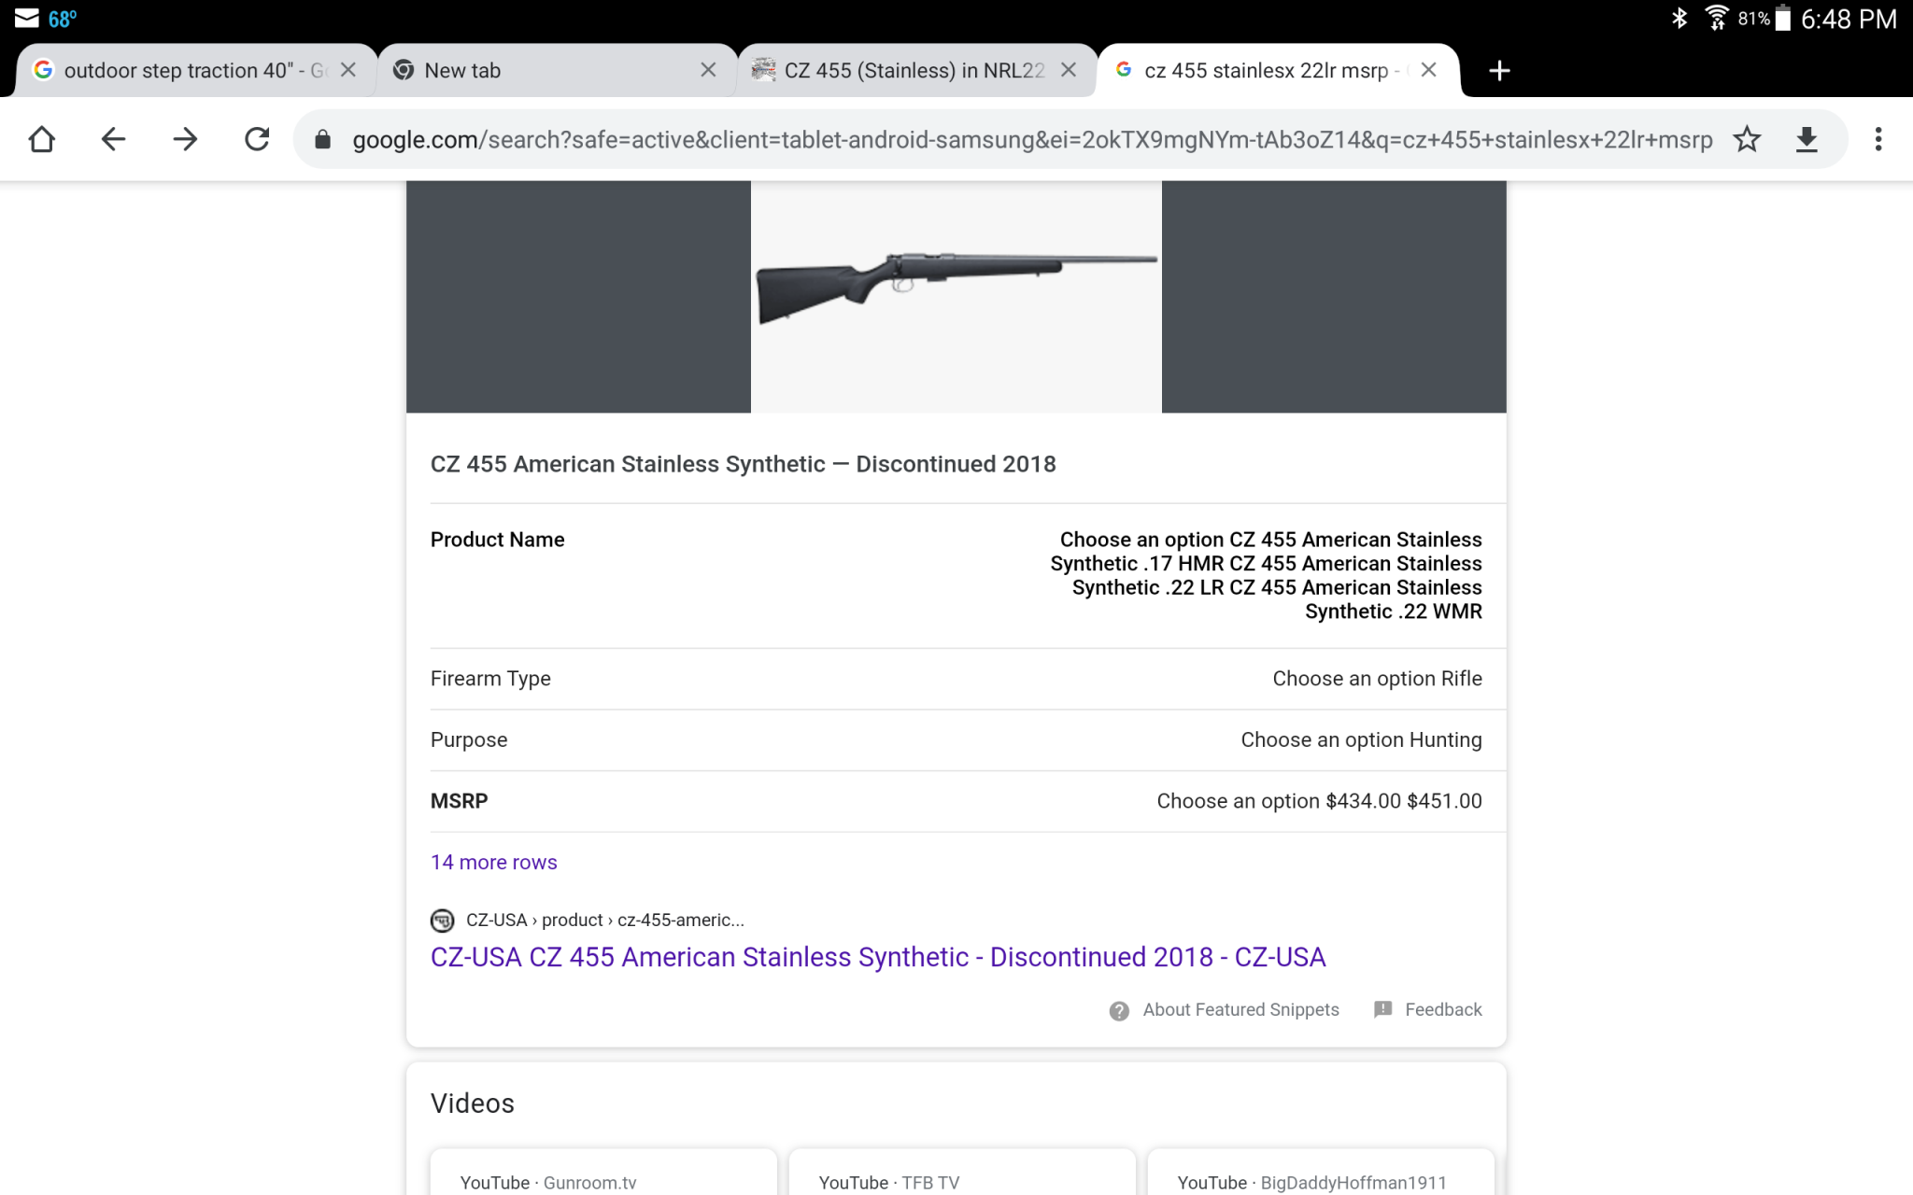Click the feedback flag icon

click(x=1383, y=1010)
